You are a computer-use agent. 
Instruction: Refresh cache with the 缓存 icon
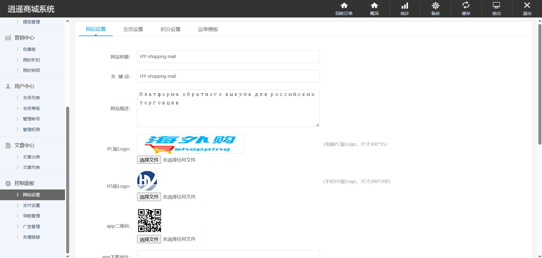click(466, 6)
